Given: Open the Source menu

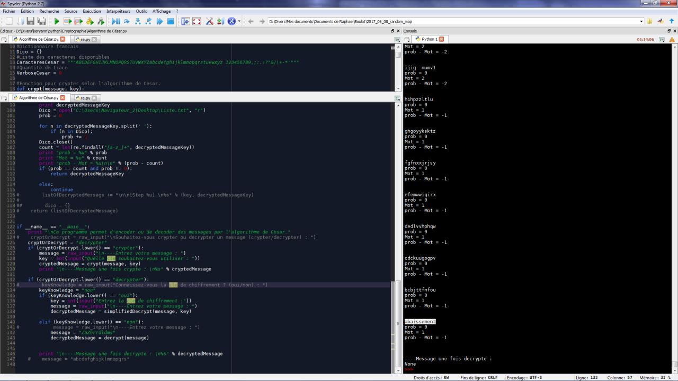Looking at the screenshot, I should coord(70,11).
